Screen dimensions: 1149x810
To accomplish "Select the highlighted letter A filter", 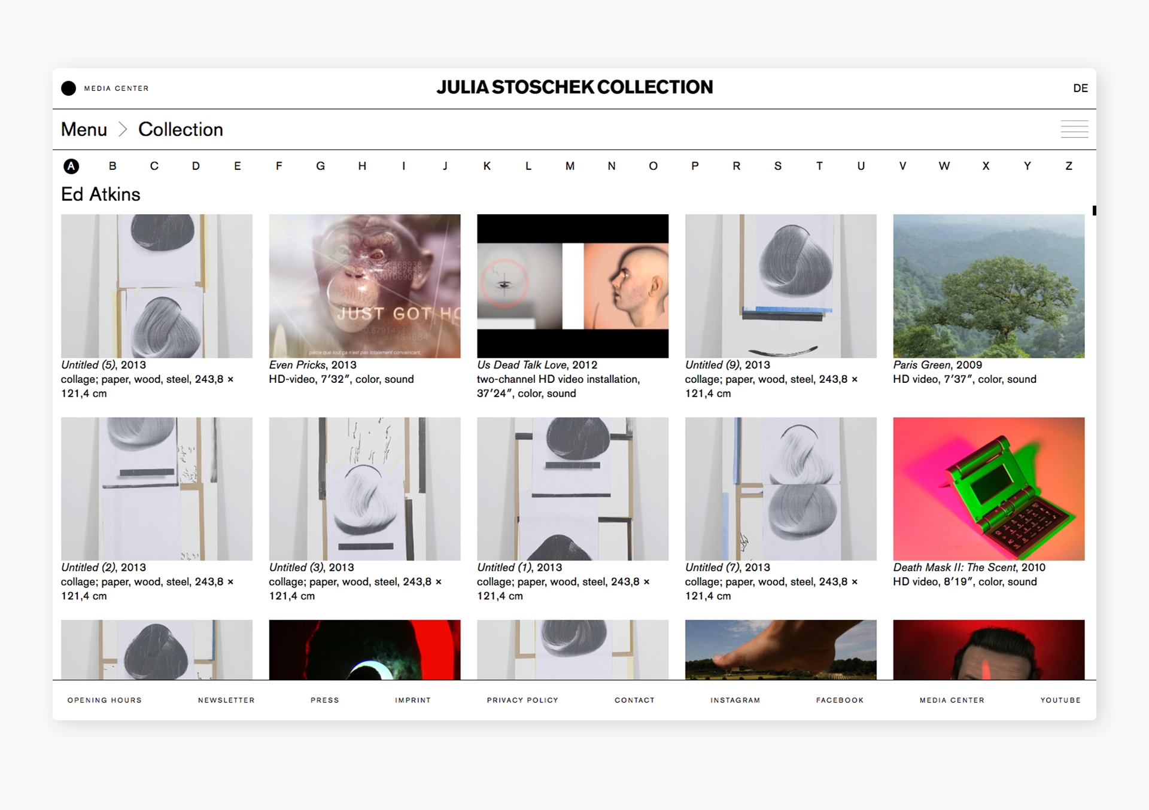I will point(71,166).
